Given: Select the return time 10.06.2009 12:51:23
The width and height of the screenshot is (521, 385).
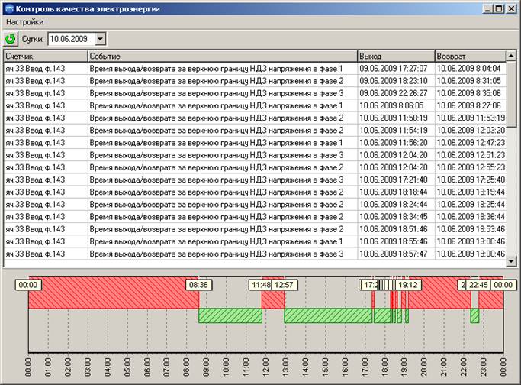Looking at the screenshot, I should coord(471,155).
